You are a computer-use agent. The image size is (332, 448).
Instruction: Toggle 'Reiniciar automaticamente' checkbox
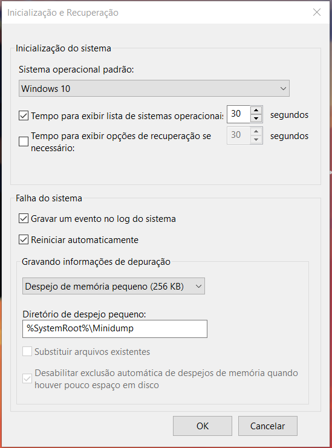click(x=24, y=239)
